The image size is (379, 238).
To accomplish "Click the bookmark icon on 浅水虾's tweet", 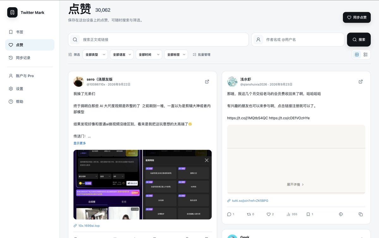I will click(308, 214).
